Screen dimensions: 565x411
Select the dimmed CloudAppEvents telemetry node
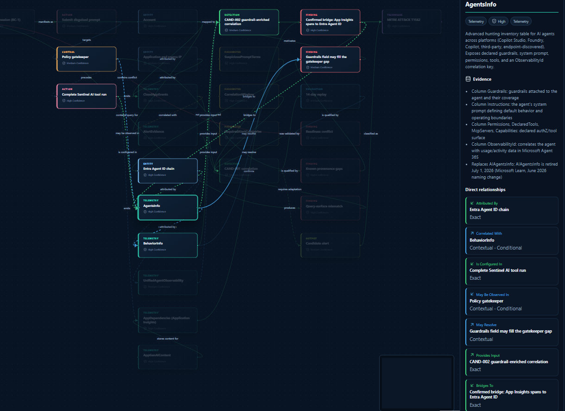(x=168, y=96)
